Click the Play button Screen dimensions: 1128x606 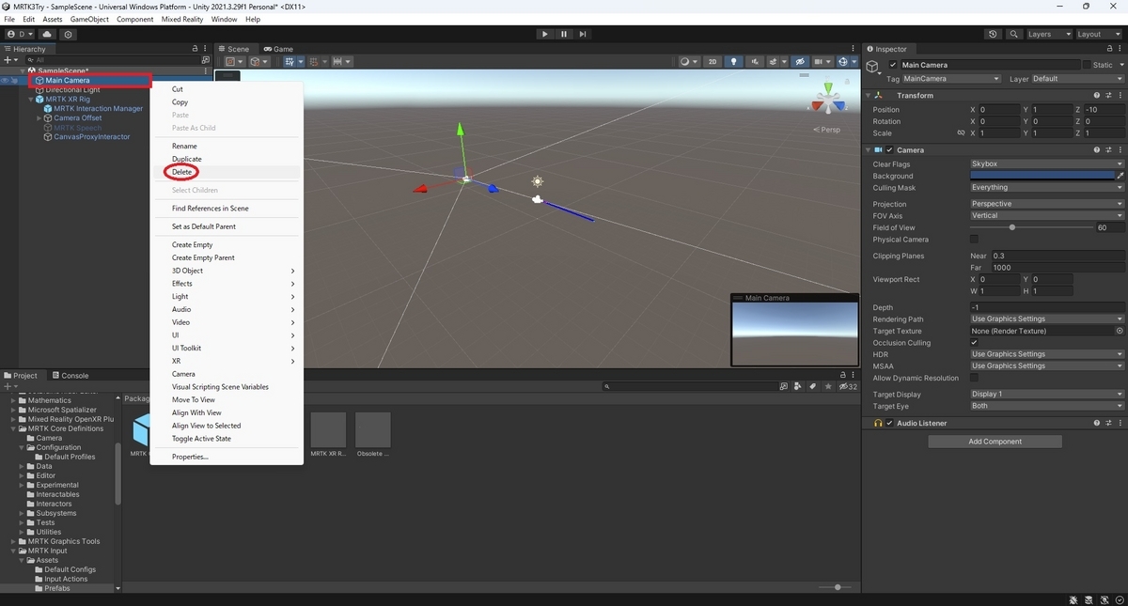click(x=544, y=34)
